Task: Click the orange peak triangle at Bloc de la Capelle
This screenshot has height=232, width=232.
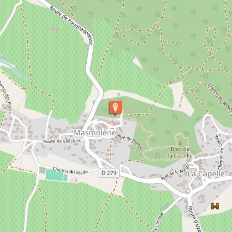Action: [180, 143]
